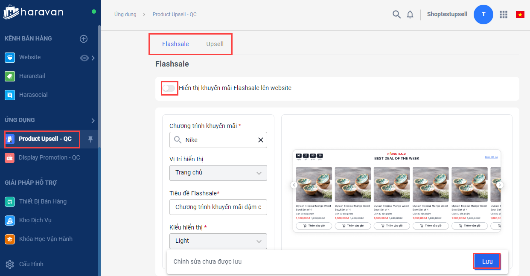Click the search magnifier icon in header
This screenshot has height=276, width=530.
[396, 15]
